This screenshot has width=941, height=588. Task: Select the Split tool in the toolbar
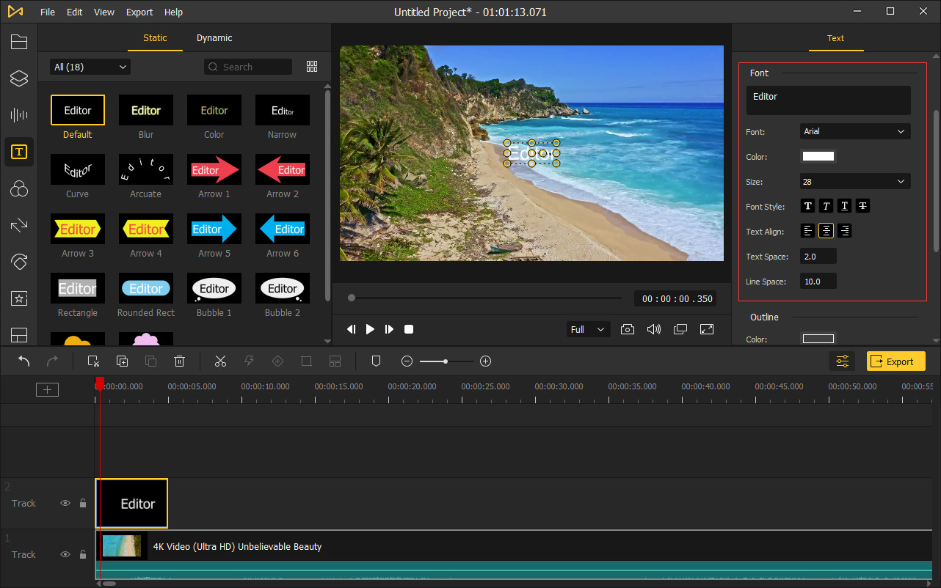(x=220, y=361)
